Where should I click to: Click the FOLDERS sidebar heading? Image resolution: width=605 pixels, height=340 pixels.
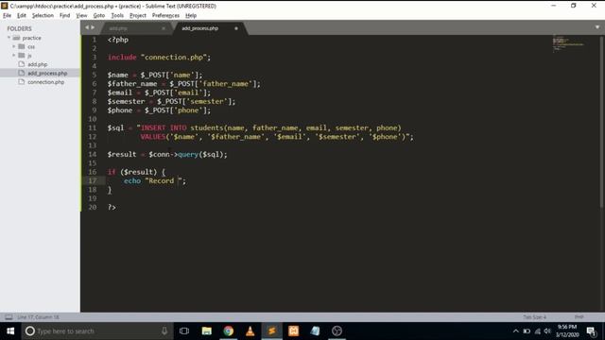(x=19, y=29)
